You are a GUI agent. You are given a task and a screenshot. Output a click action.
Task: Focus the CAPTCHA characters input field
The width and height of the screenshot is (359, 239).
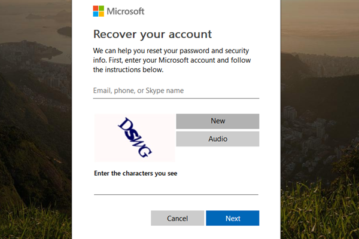tap(176, 188)
